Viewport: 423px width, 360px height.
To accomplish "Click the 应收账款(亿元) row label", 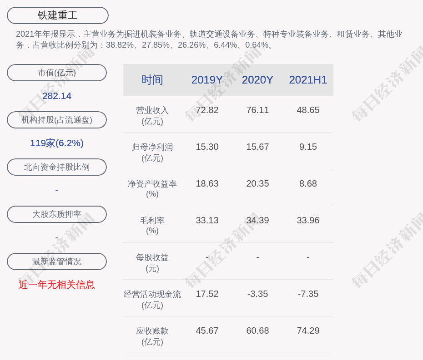I will click(152, 336).
